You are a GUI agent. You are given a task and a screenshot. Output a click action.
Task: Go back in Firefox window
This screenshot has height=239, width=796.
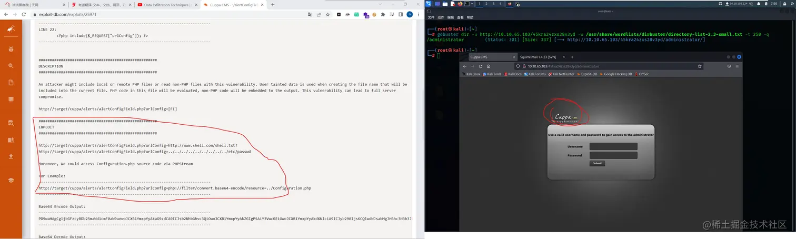tap(465, 66)
